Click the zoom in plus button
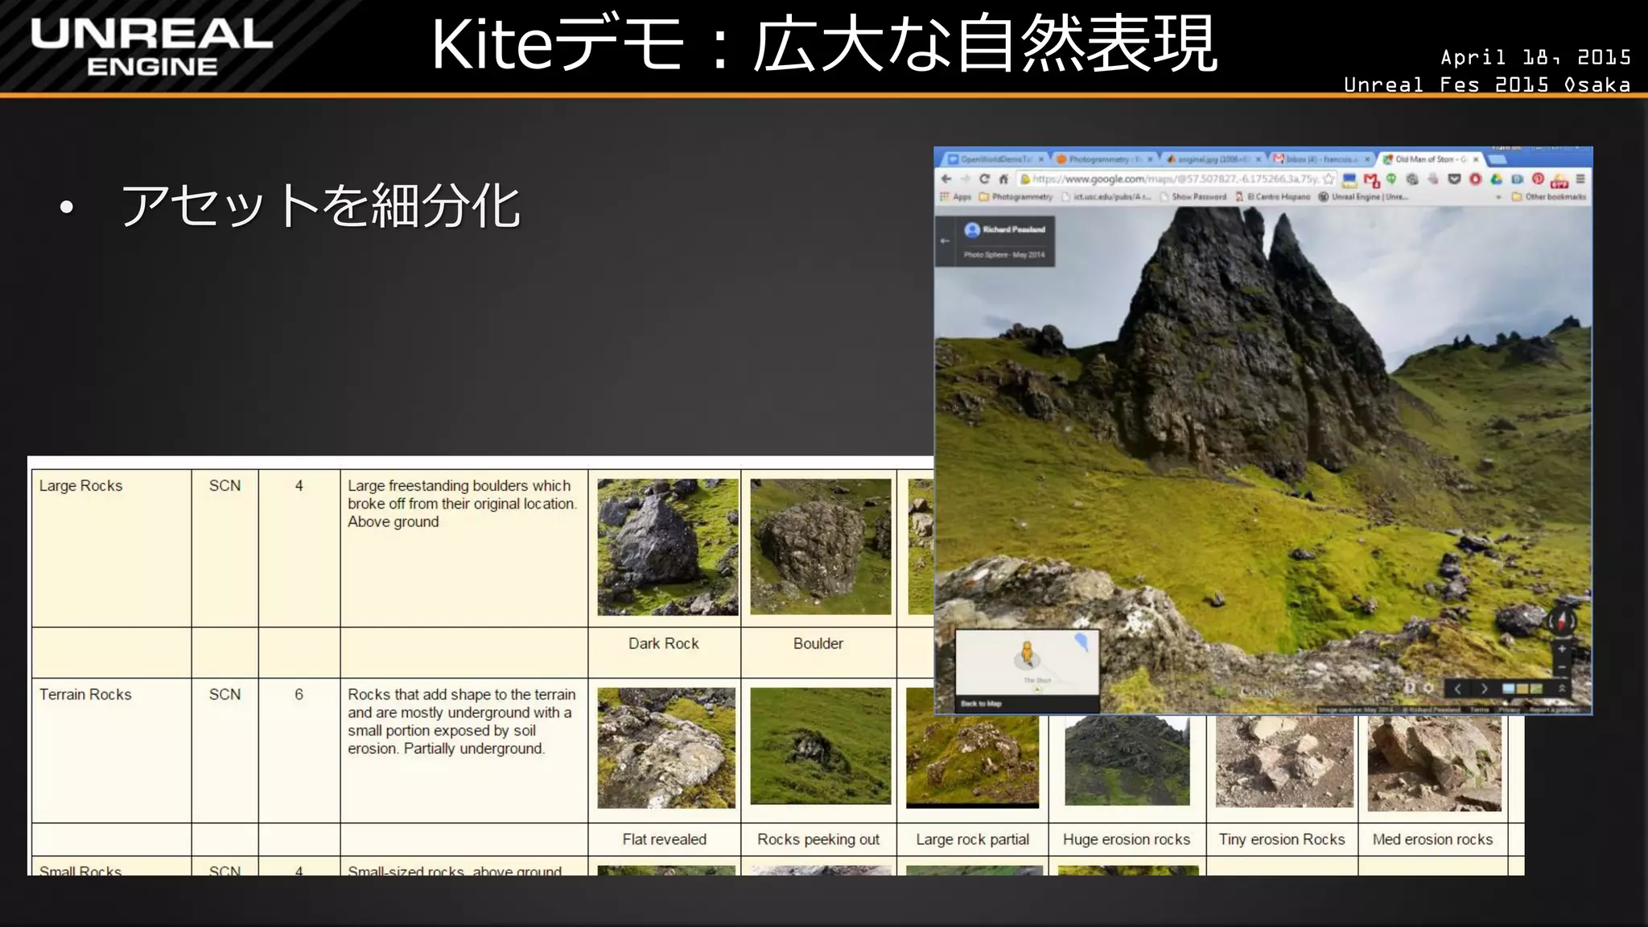The width and height of the screenshot is (1648, 927). tap(1562, 649)
